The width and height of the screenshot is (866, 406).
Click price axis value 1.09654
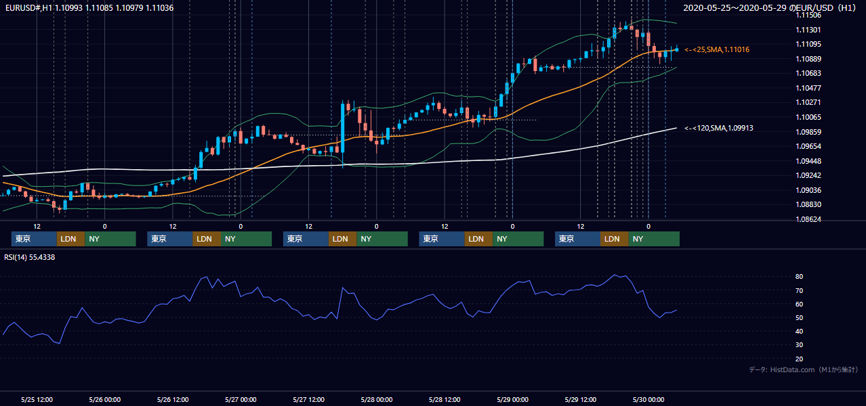click(x=808, y=146)
